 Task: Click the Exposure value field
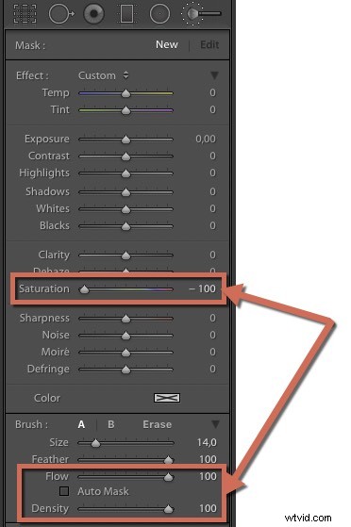pyautogui.click(x=206, y=139)
